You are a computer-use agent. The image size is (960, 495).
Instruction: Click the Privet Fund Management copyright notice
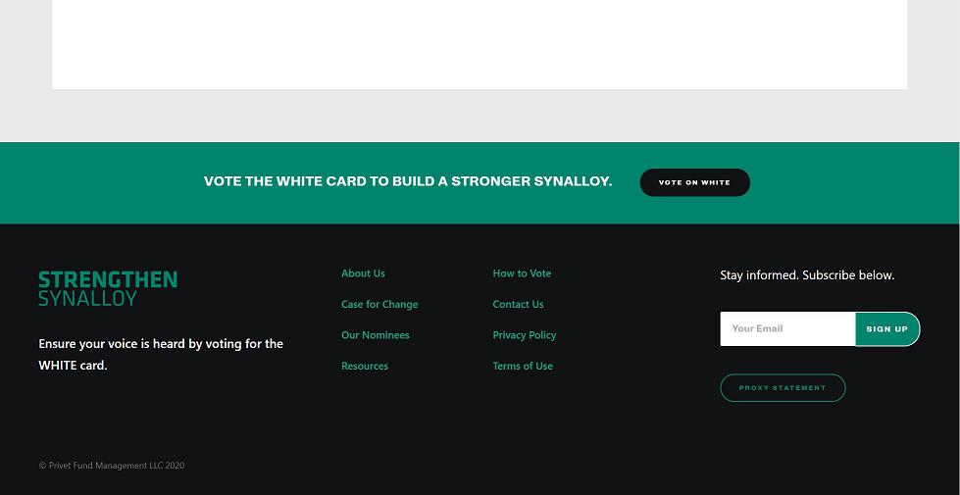(112, 466)
